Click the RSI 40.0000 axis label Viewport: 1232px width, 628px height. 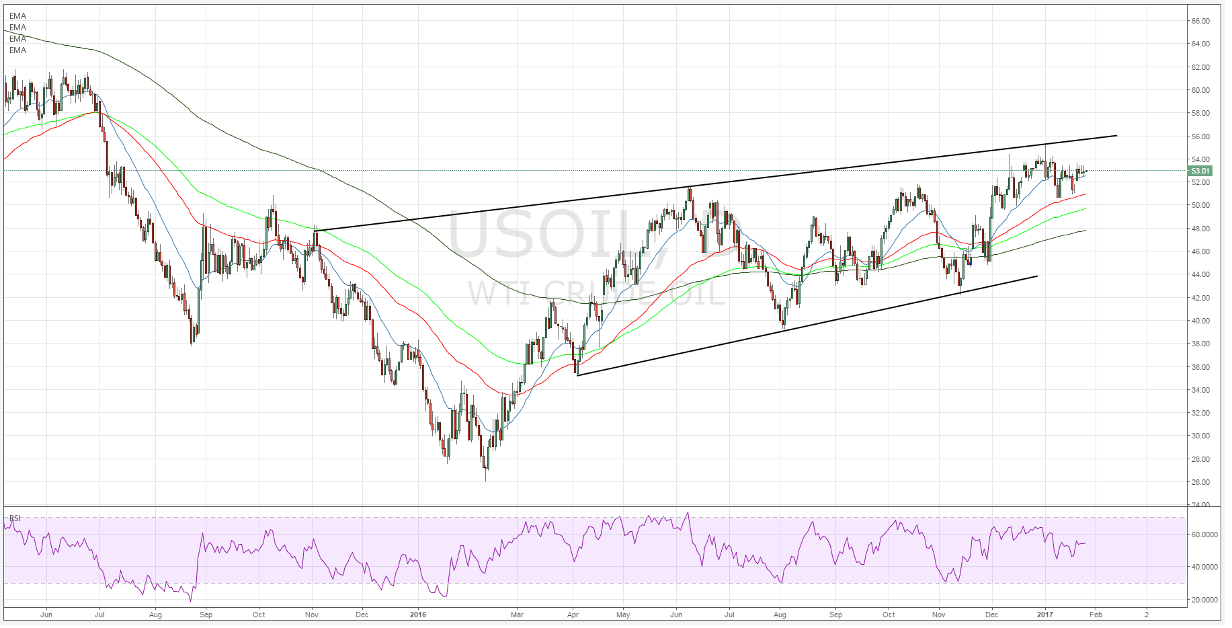[1204, 567]
